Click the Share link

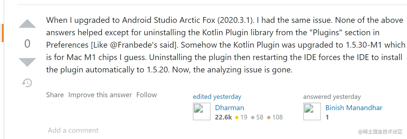tap(55, 95)
